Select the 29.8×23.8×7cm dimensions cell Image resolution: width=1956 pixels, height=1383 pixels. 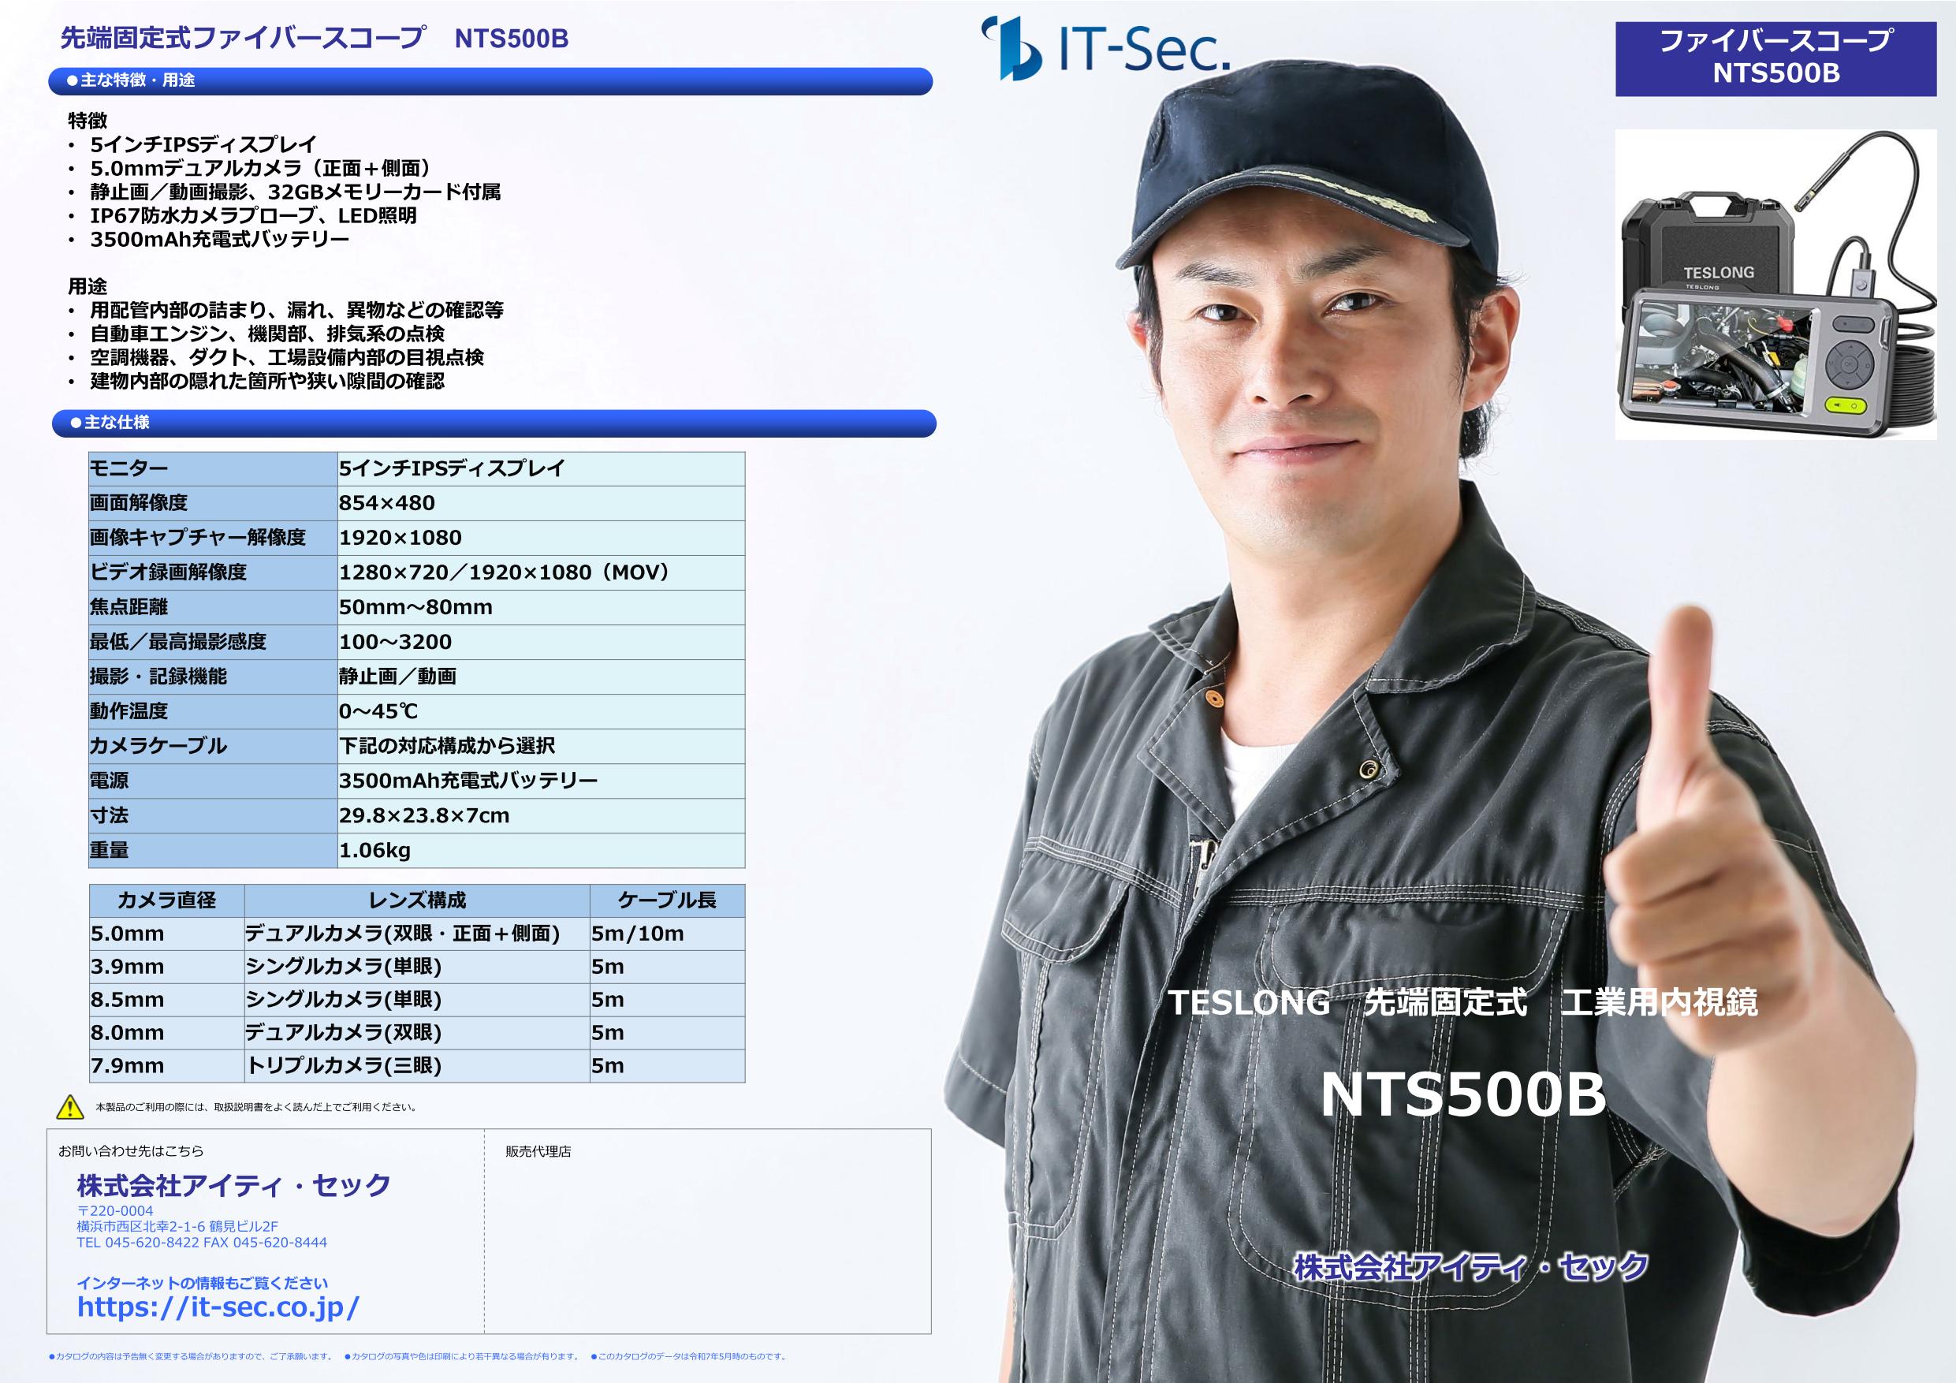(x=541, y=815)
